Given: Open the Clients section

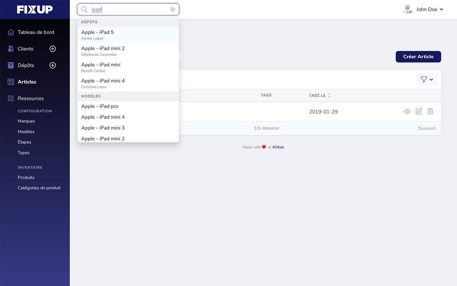Looking at the screenshot, I should pyautogui.click(x=26, y=49).
